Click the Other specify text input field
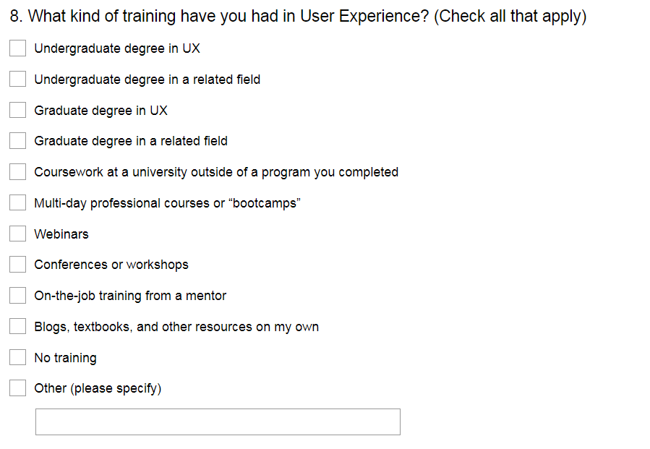Screen dimensions: 650x449 coord(217,422)
